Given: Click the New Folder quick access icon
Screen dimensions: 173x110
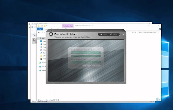Looking at the screenshot, I should pos(45,26).
